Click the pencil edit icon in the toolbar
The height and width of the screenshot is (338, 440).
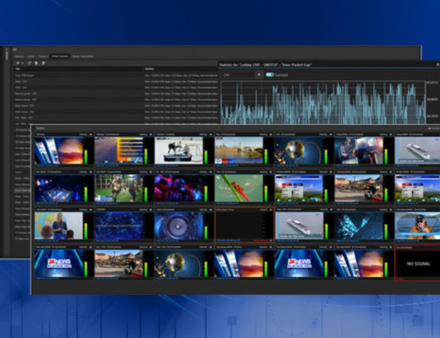pyautogui.click(x=30, y=63)
